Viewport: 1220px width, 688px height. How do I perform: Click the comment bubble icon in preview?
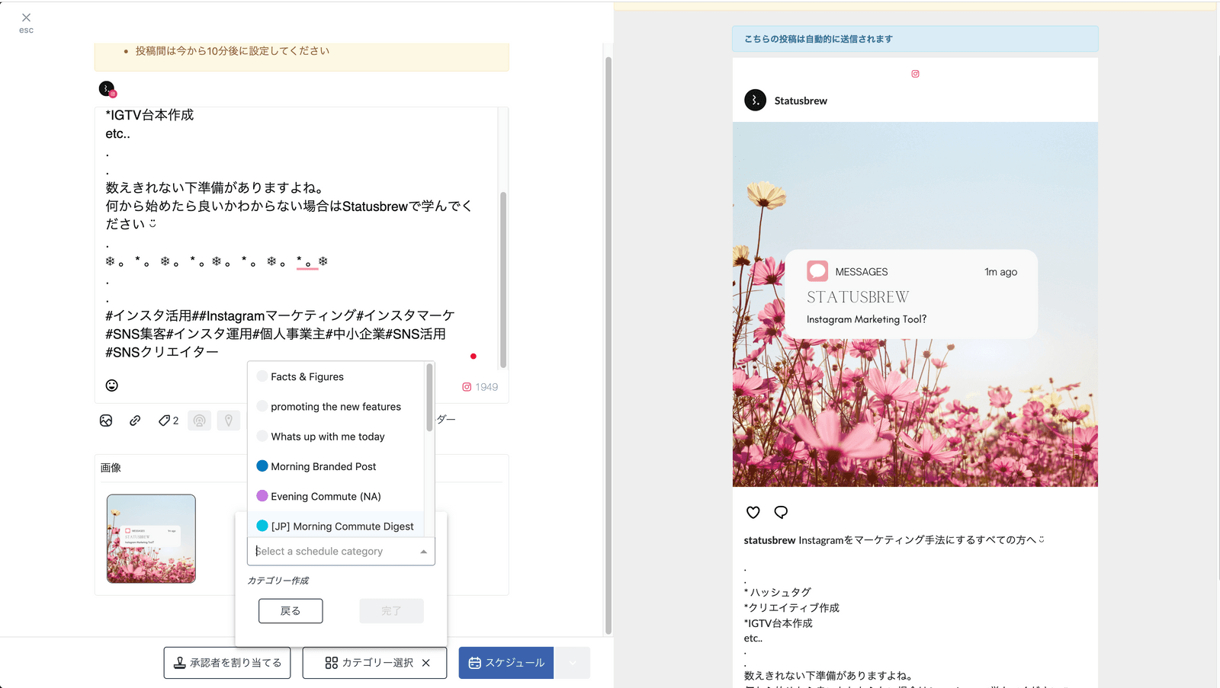click(781, 512)
